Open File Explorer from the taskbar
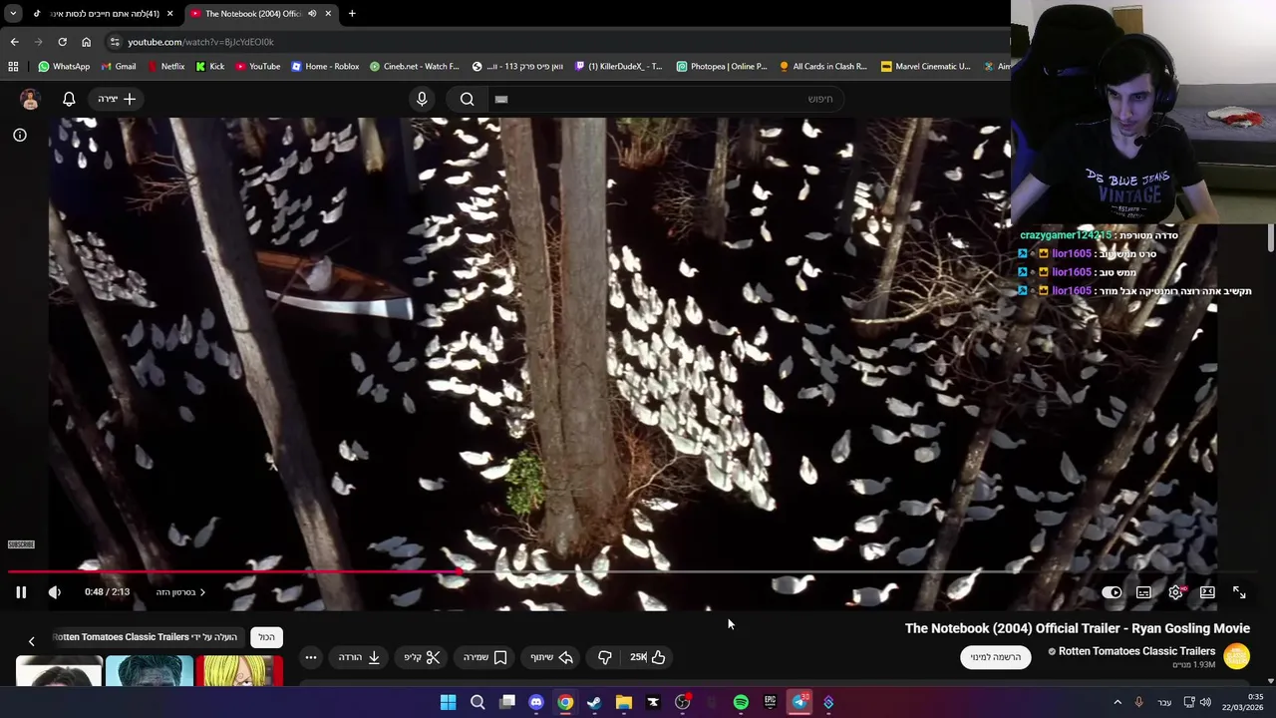This screenshot has width=1276, height=718. click(x=624, y=703)
